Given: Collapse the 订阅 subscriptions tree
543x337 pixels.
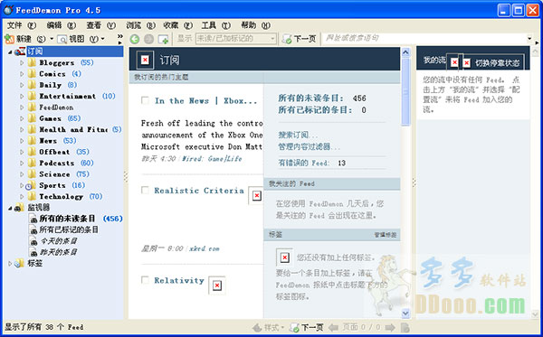Looking at the screenshot, I should click(10, 52).
